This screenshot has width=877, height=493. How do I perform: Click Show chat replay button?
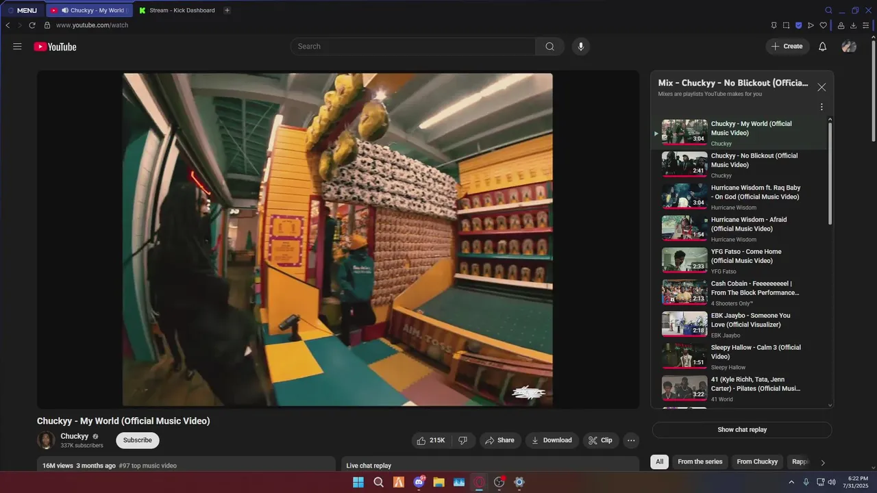pyautogui.click(x=742, y=430)
